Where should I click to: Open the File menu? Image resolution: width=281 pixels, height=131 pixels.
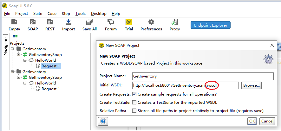pos(7,14)
